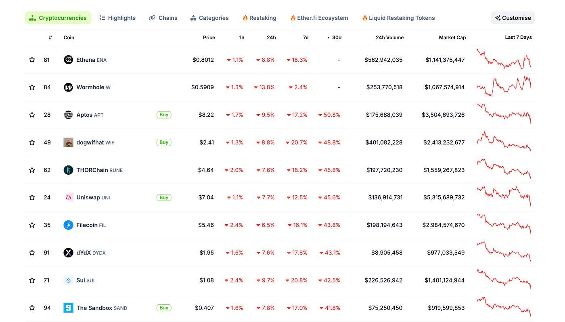Image resolution: width=565 pixels, height=322 pixels.
Task: Open The Sandbox SAND coin link
Action: 101,308
